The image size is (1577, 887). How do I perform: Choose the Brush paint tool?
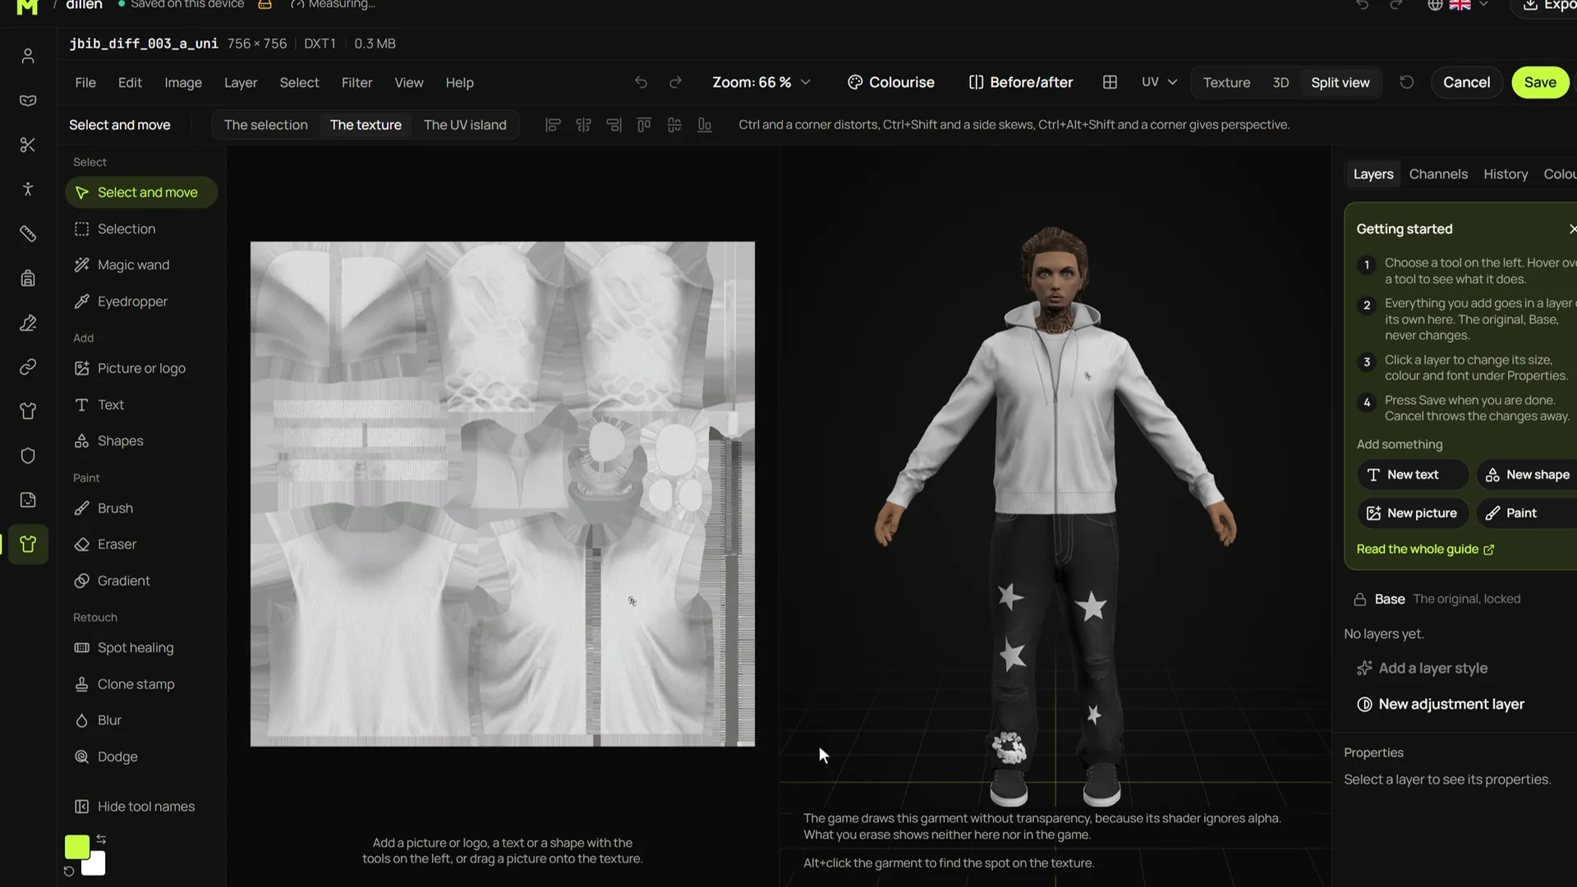pos(141,508)
